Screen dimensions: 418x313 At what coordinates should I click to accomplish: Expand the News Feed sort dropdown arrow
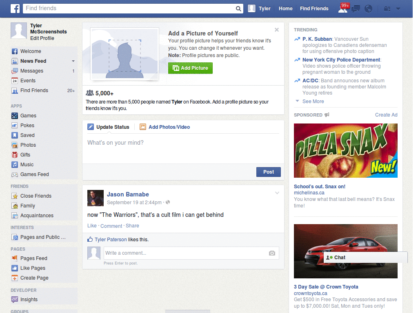pos(73,61)
